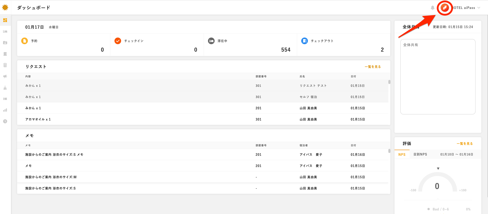488x214 pixels.
Task: Click the 氏名 column header
Action: (302, 76)
